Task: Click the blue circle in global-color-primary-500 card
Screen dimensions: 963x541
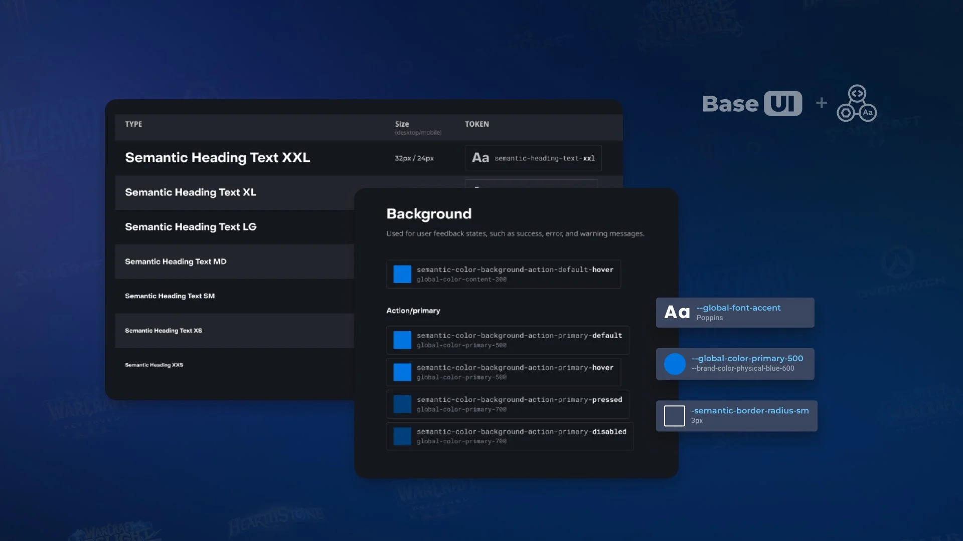Action: [x=675, y=364]
